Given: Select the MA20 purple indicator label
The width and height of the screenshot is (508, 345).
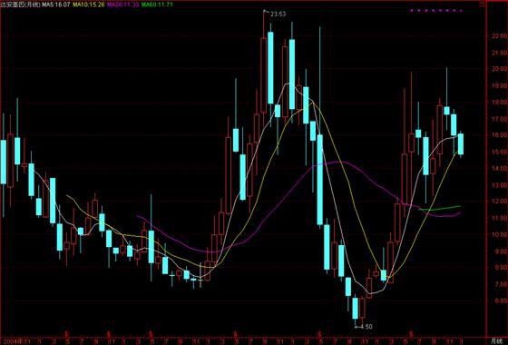Looking at the screenshot, I should pos(123,5).
